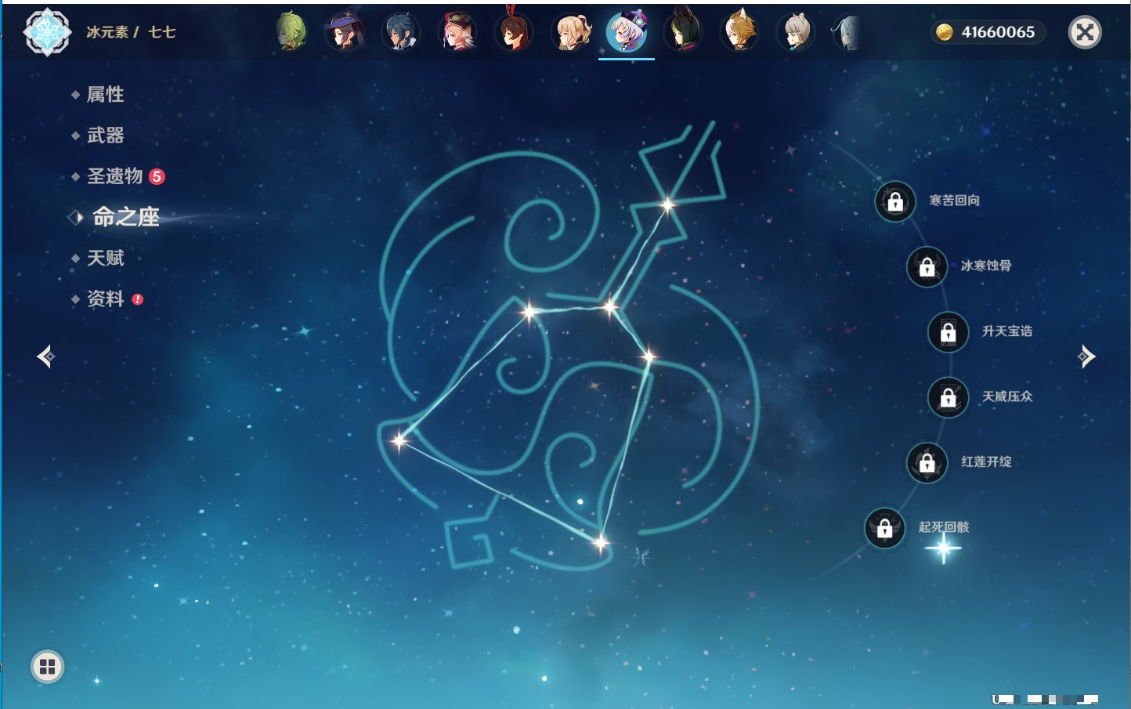Click the highlighted Qiqi avatar

pyautogui.click(x=627, y=32)
